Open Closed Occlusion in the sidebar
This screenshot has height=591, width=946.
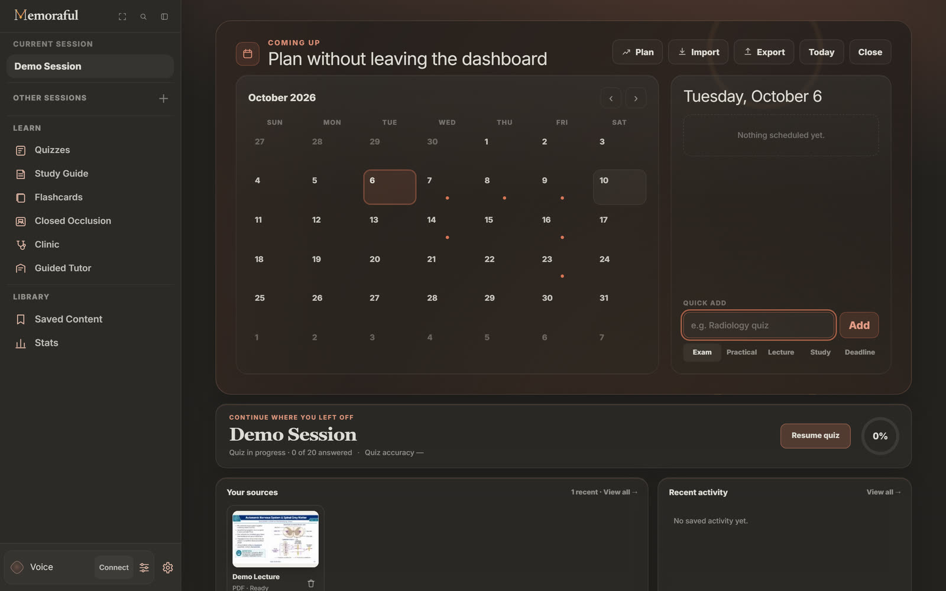[90, 221]
